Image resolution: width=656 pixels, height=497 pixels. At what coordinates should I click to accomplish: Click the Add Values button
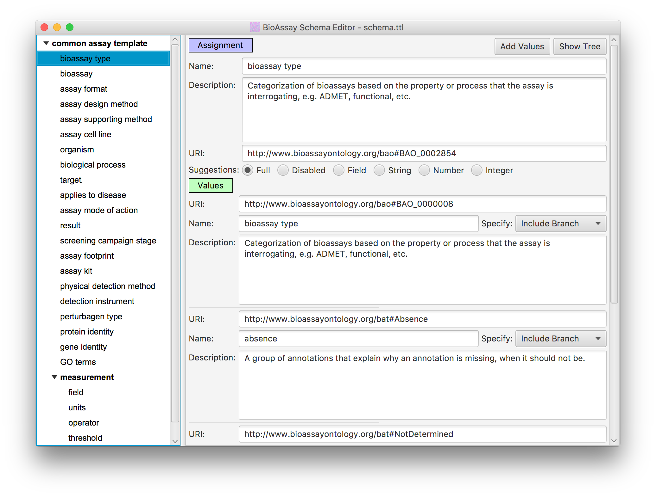tap(522, 46)
